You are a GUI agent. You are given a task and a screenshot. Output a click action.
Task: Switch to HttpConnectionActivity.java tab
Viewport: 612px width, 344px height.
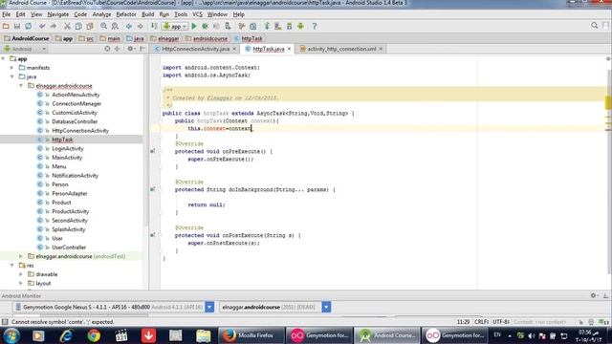tap(195, 49)
